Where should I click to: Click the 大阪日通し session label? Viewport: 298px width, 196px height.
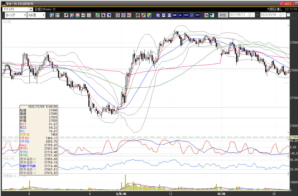click(274, 9)
